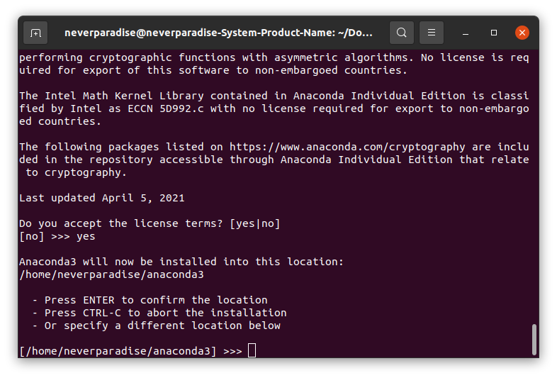Open the terminal search tool

coord(401,33)
